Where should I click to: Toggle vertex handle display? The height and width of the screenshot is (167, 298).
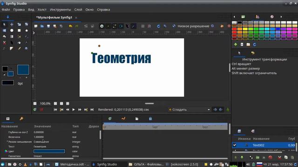point(108,26)
